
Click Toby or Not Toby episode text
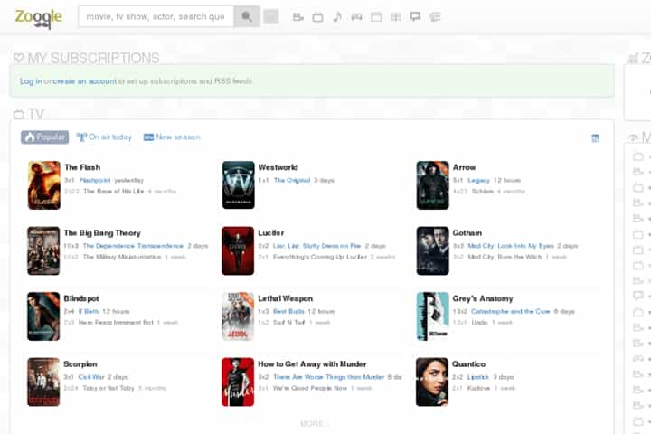[x=108, y=388]
